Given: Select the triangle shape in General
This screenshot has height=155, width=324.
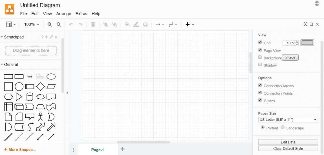Looking at the screenshot, I should tap(19, 96).
